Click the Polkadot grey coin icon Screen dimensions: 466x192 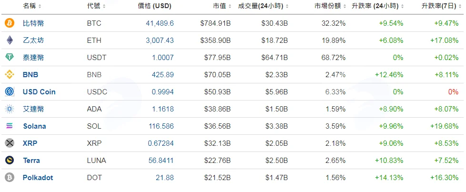(x=10, y=177)
